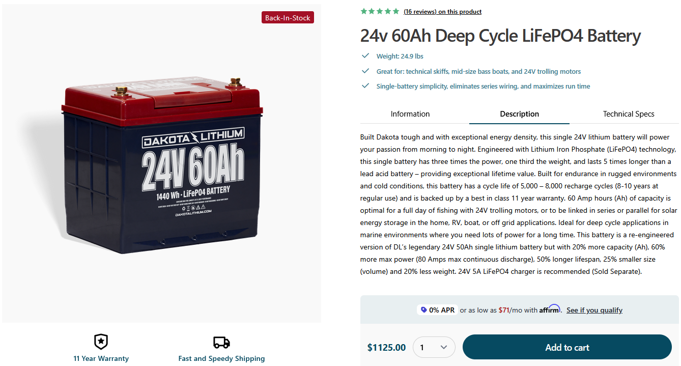This screenshot has height=366, width=681.
Task: Click the five-star rating icons
Action: [x=380, y=11]
